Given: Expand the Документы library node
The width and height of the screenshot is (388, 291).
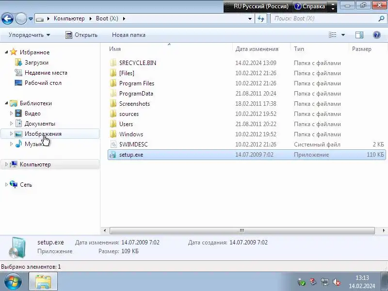Looking at the screenshot, I should [11, 123].
